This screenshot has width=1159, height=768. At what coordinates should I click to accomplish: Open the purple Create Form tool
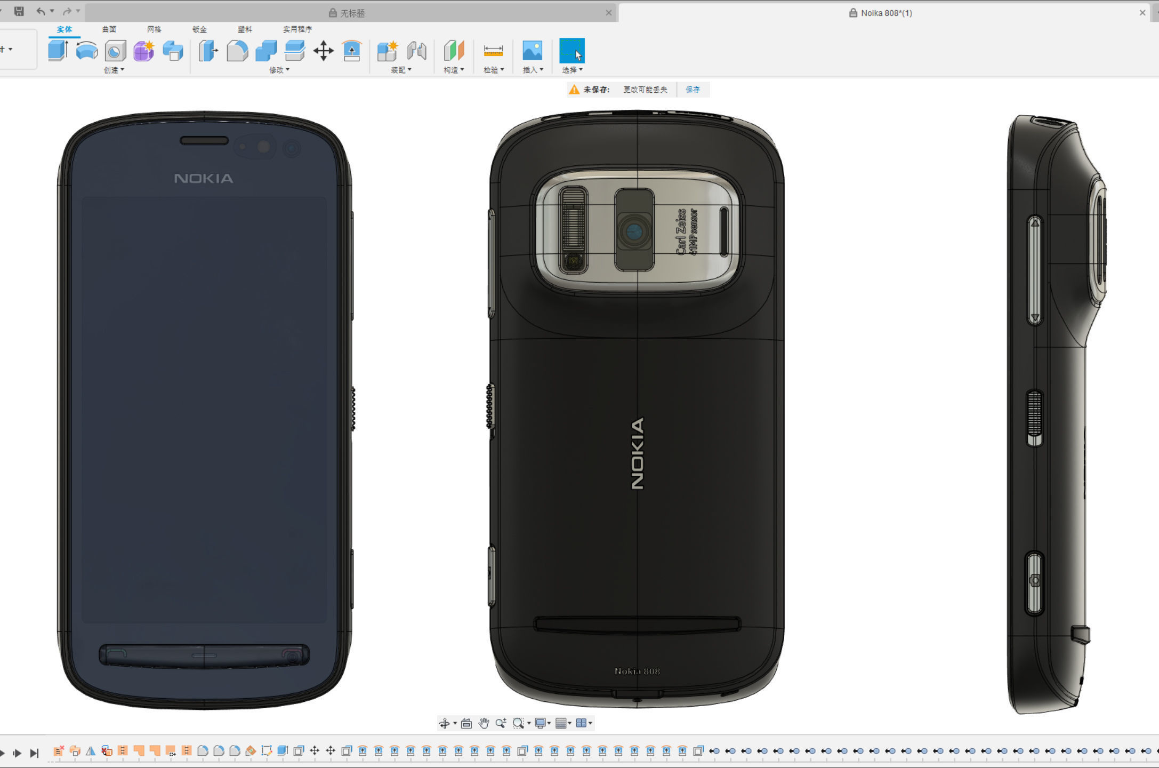tap(144, 51)
